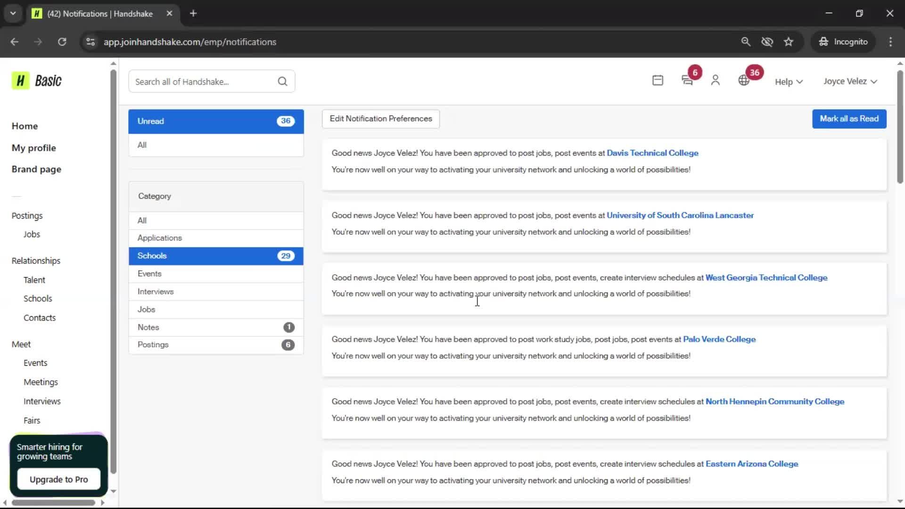
Task: Open Talent under Relationships
Action: pos(34,280)
